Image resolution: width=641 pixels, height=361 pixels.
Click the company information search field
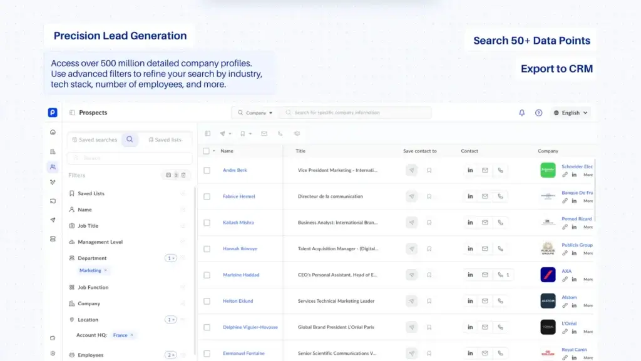(357, 113)
